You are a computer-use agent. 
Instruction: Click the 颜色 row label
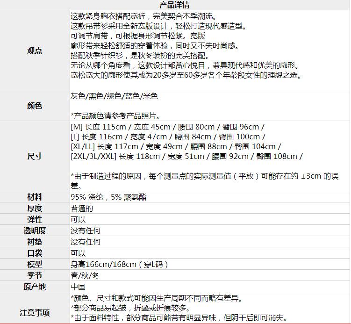(35, 106)
